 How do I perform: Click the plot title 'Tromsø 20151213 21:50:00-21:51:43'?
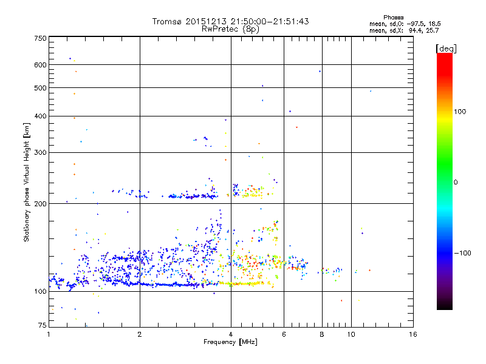(230, 21)
